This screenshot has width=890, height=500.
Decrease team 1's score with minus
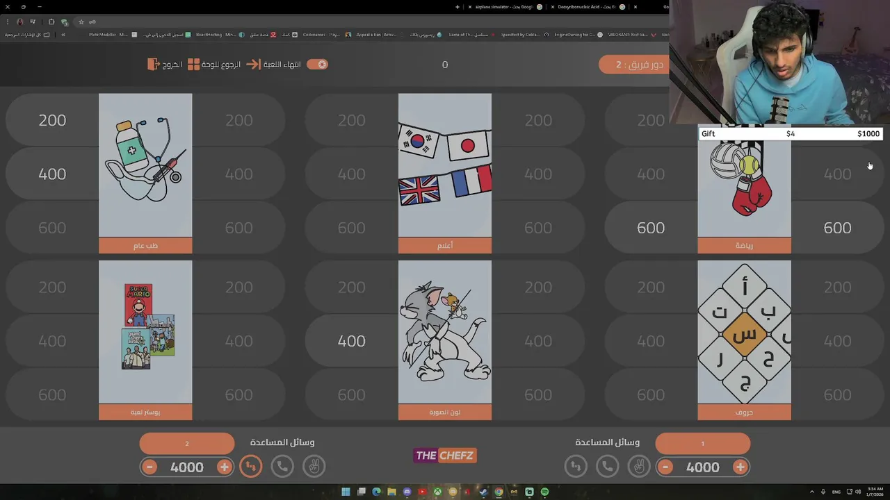pos(665,467)
